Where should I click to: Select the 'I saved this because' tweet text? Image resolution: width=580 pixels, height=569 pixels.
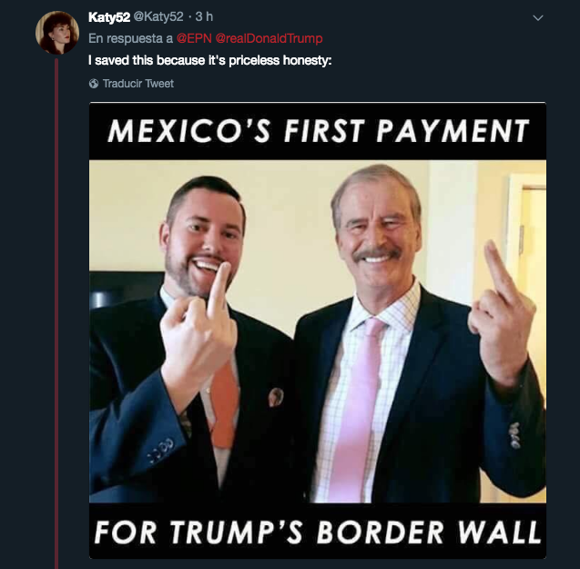[210, 60]
